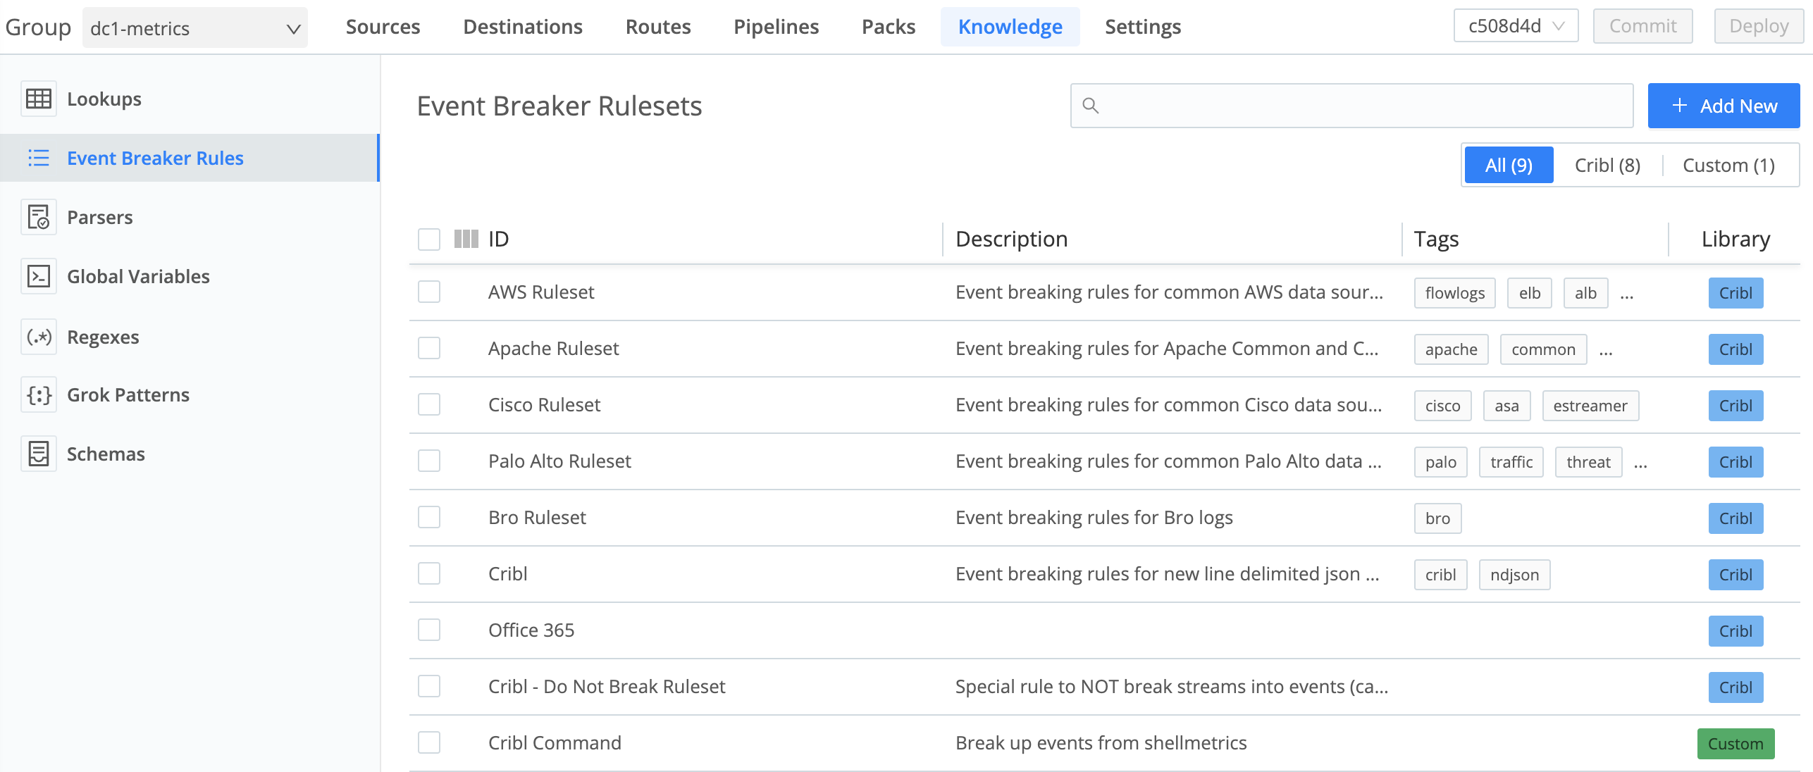Viewport: 1813px width, 772px height.
Task: Check the checkbox for Bro Ruleset
Action: pos(428,517)
